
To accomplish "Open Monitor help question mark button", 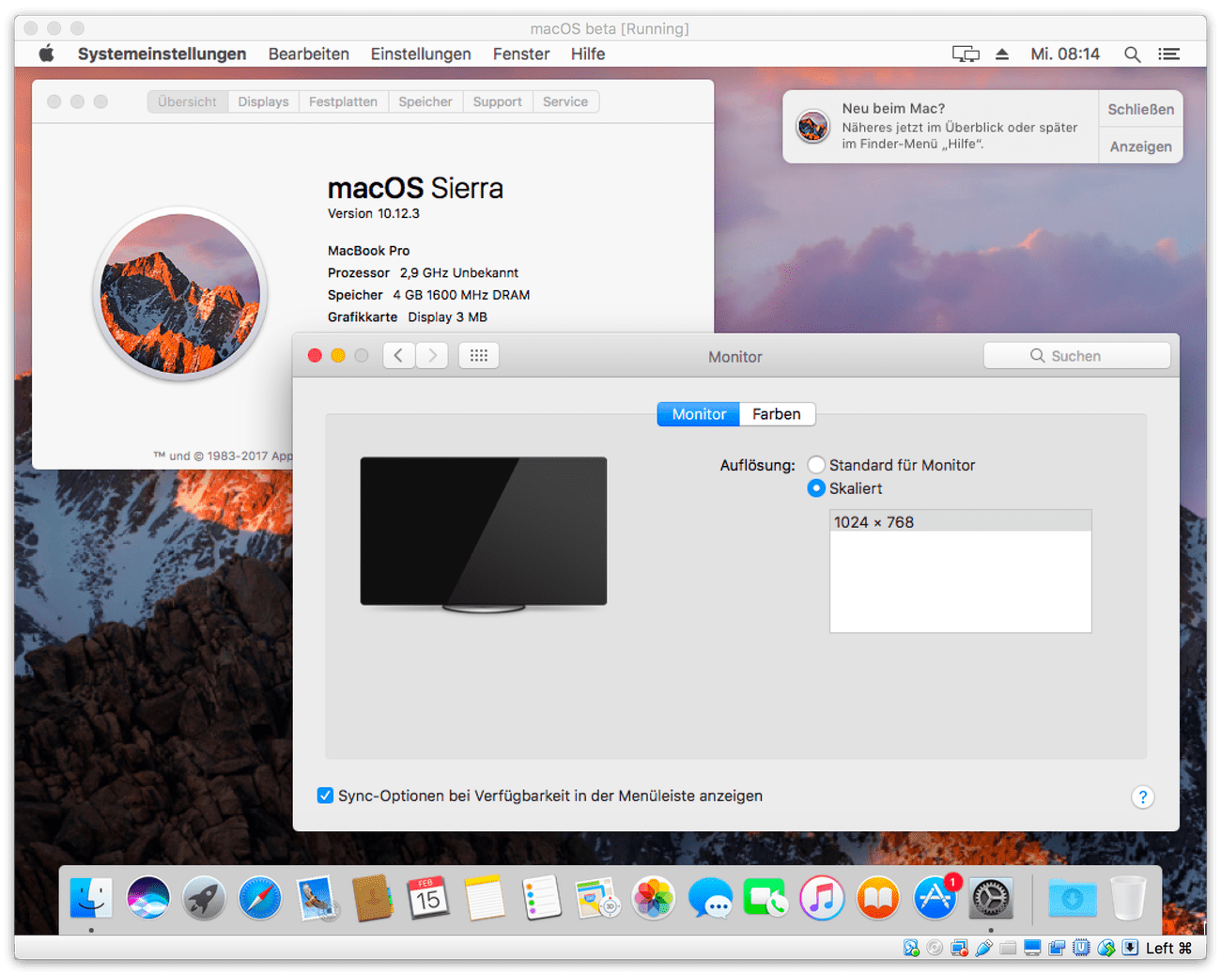I will (x=1142, y=797).
